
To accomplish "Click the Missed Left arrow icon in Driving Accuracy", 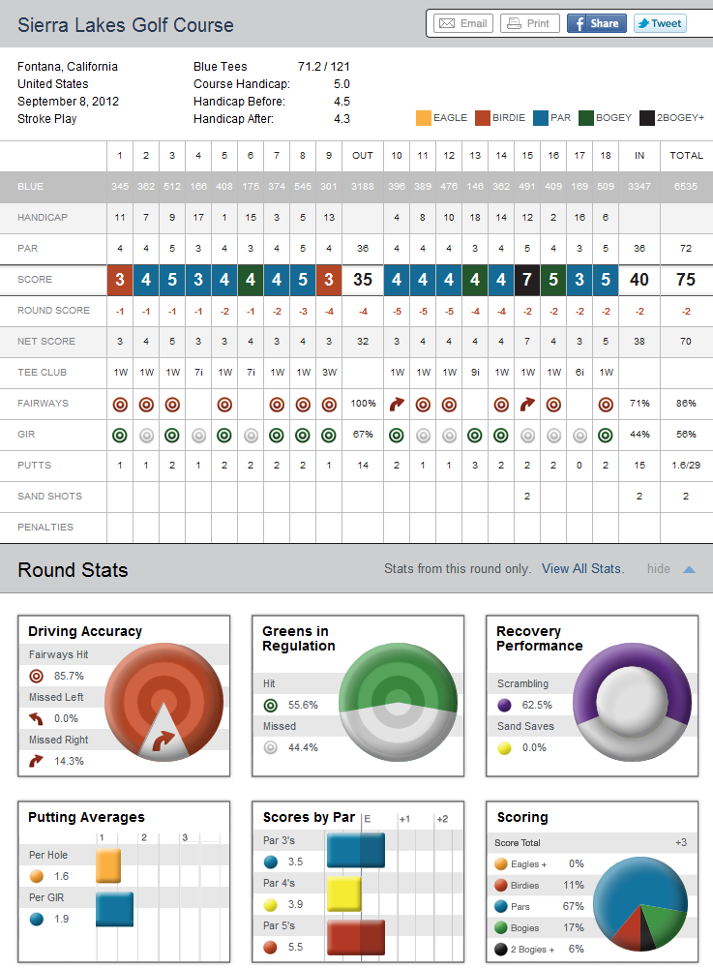I will (x=38, y=718).
